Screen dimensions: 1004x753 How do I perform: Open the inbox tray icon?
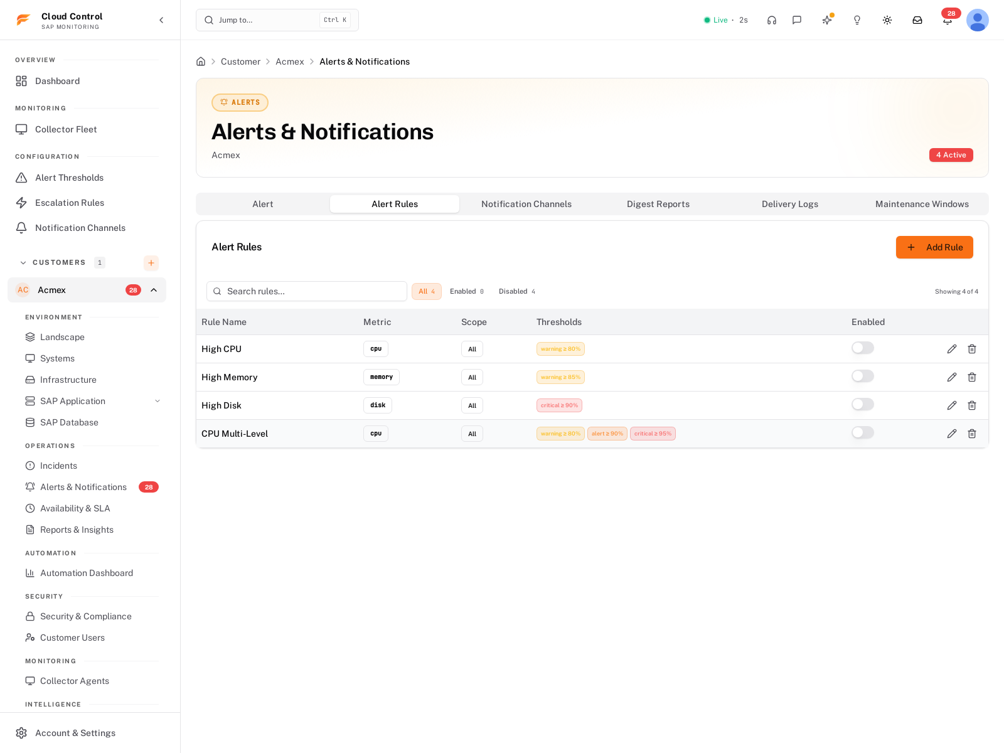click(917, 20)
